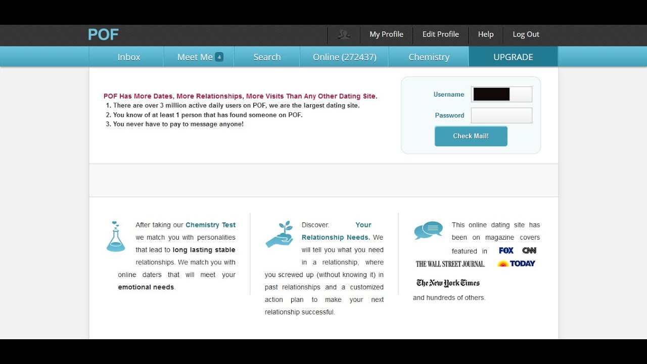Viewport: 647px width, 364px height.
Task: Click the Wall Street Journal logo
Action: 450,264
